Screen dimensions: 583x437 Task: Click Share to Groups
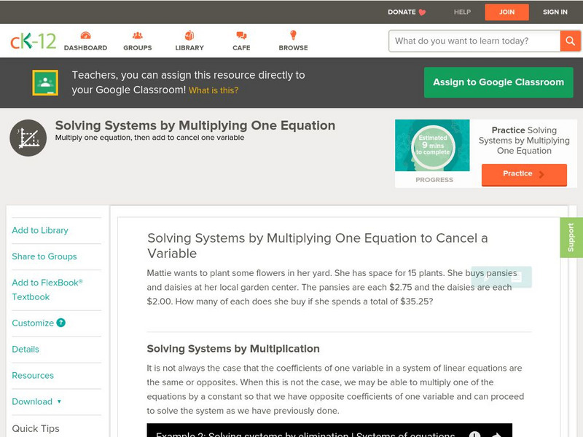pyautogui.click(x=44, y=256)
